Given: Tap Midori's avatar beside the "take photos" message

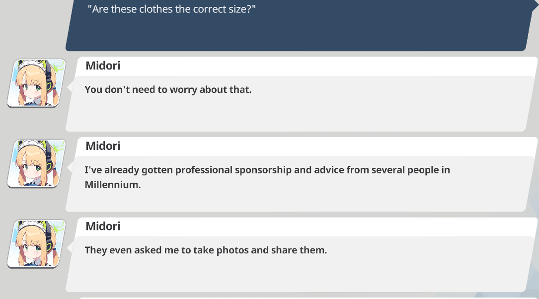Looking at the screenshot, I should 36,243.
